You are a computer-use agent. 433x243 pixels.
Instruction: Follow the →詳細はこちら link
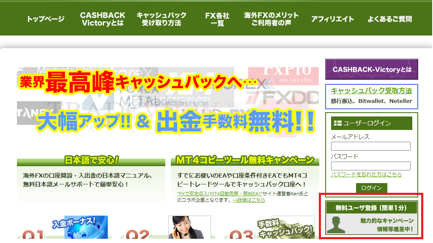click(x=249, y=200)
